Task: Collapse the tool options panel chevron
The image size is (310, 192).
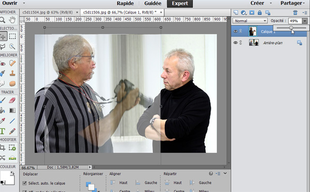Action: 225,173
